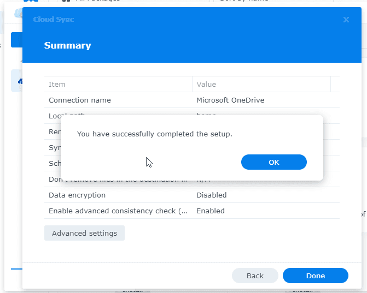Click the Disabled value for Data encryption
Viewport: 367px width, 293px height.
click(x=211, y=195)
